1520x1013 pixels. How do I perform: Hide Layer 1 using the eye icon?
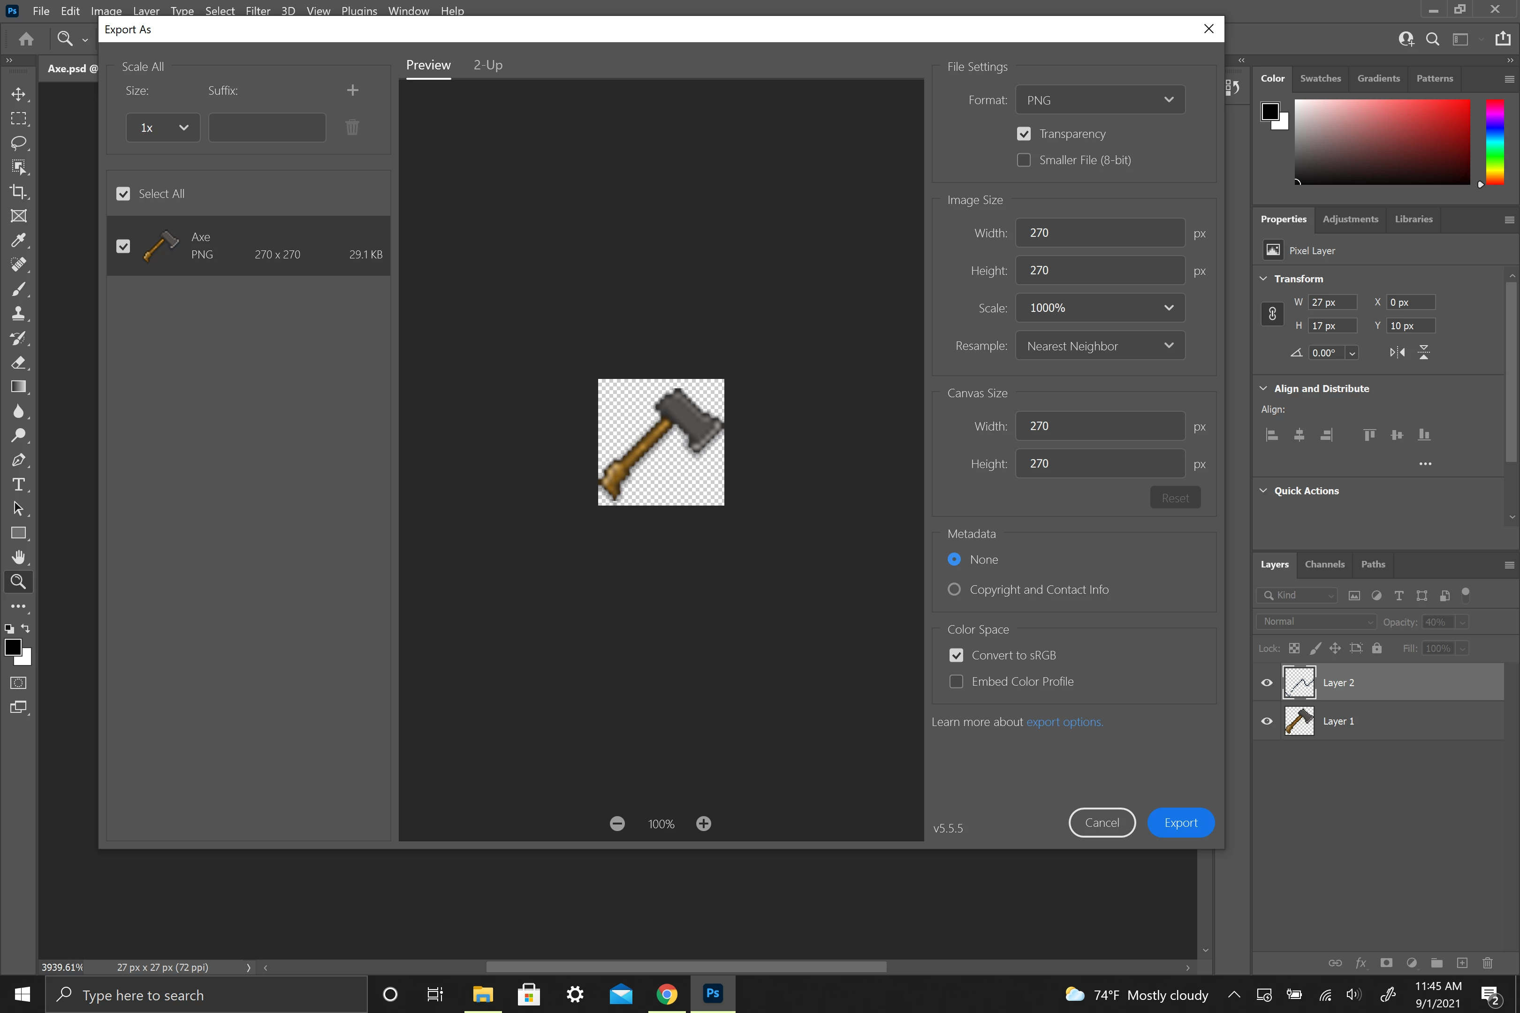1267,721
